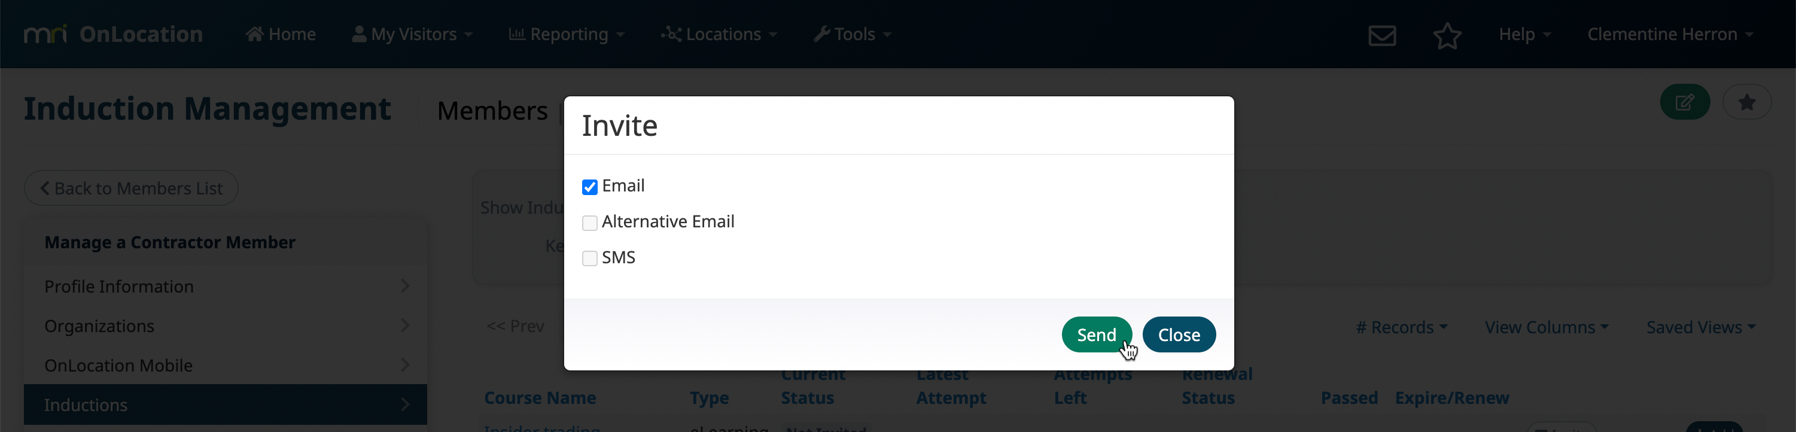Expand the Help dropdown
The width and height of the screenshot is (1796, 432).
pyautogui.click(x=1525, y=34)
